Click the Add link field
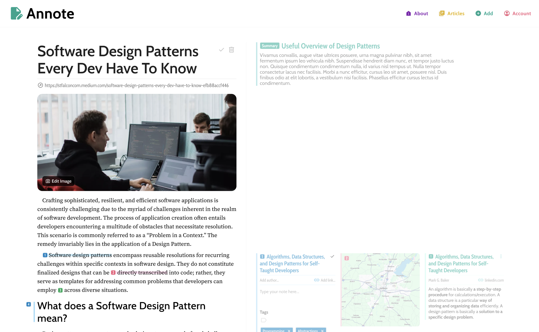This screenshot has height=332, width=539. [325, 280]
